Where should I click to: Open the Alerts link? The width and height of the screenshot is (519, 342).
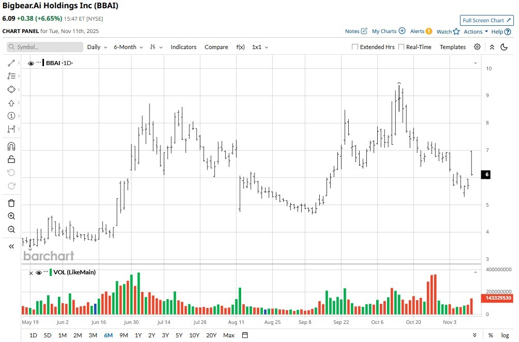[421, 31]
